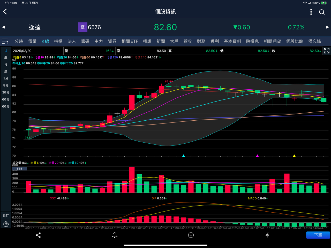Click the cyan triangle marker on timeline
The height and width of the screenshot is (248, 331).
pos(184,156)
